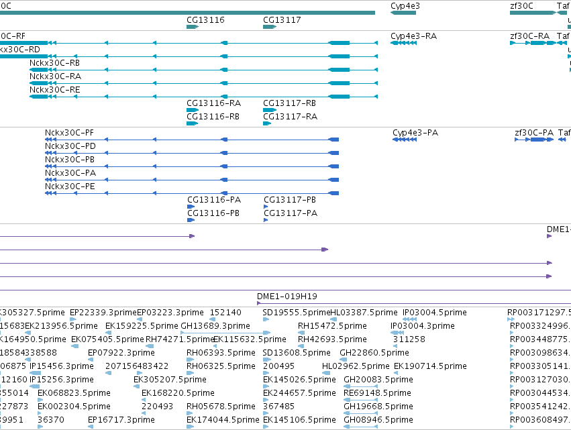Select the CG13117-RB transcript glyph
The height and width of the screenshot is (430, 571).
click(270, 110)
